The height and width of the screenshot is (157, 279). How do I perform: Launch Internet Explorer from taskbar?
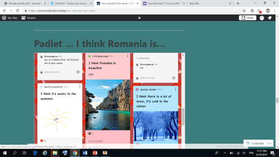click(45, 153)
